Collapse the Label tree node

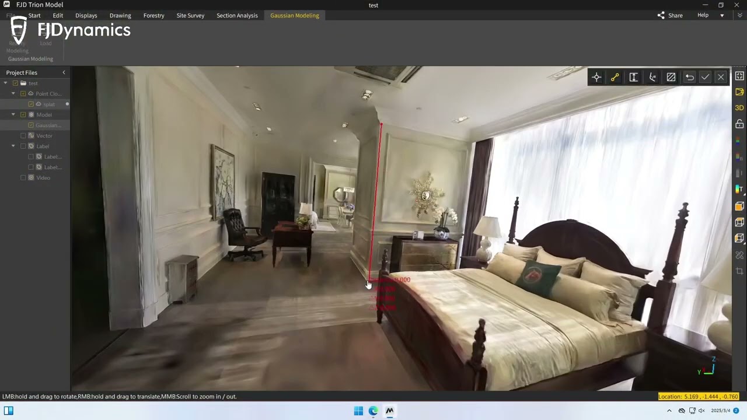pyautogui.click(x=13, y=146)
